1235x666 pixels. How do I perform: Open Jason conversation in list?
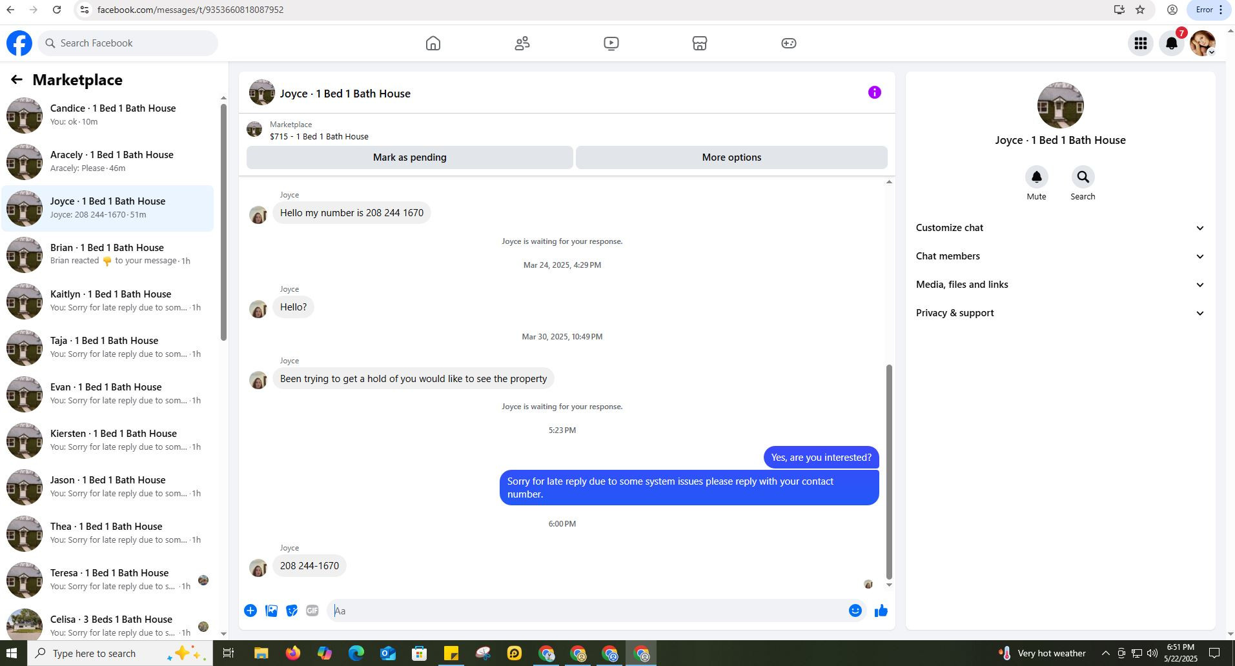point(108,487)
